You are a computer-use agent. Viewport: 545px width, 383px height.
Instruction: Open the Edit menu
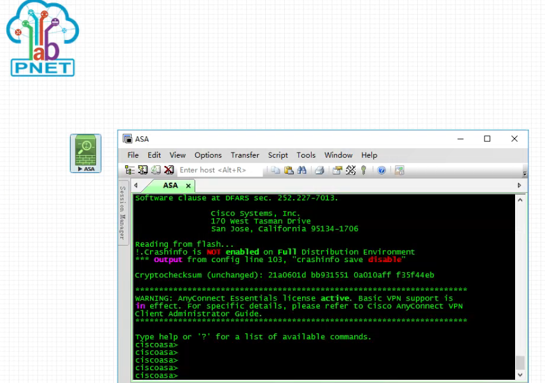[x=154, y=155]
